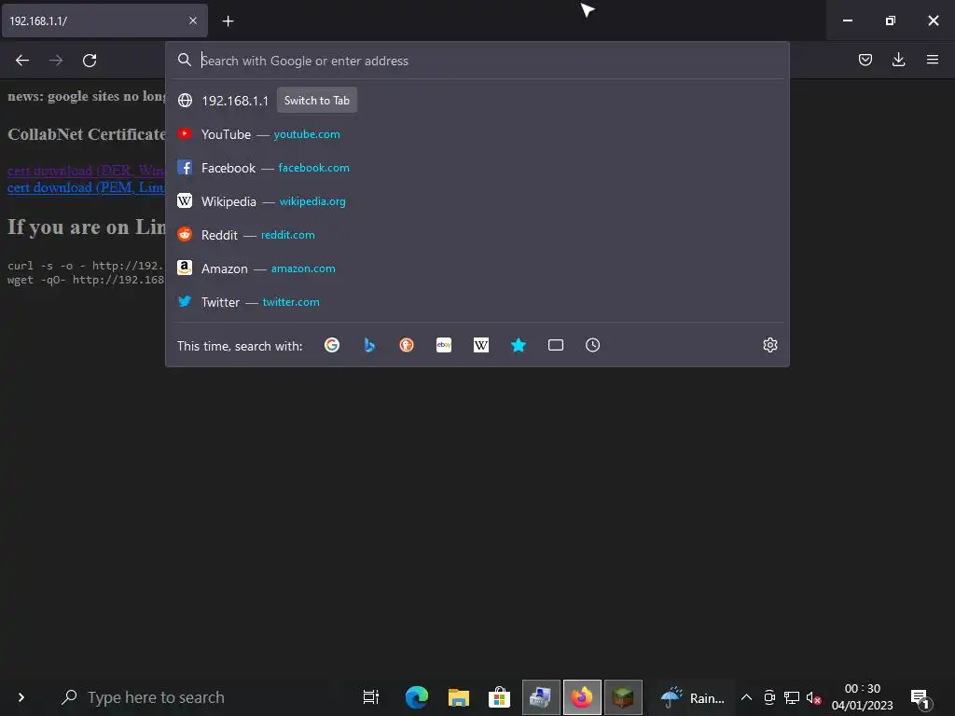Open the Wikipedia suggestion
This screenshot has height=716, width=955.
click(x=477, y=201)
